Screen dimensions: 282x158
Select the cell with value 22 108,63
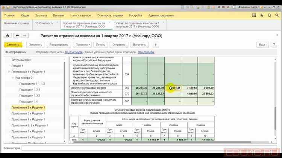[x=206, y=94]
